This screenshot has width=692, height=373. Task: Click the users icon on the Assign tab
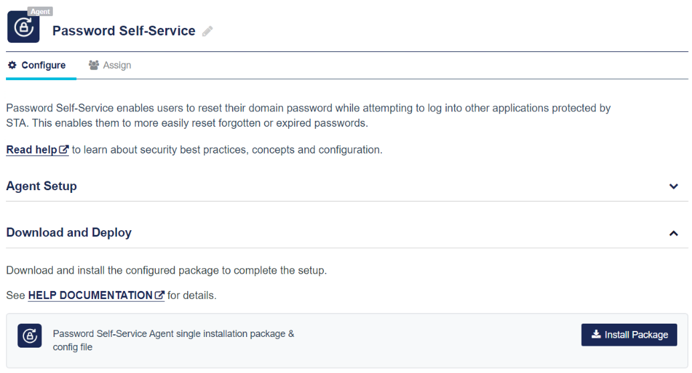tap(94, 65)
